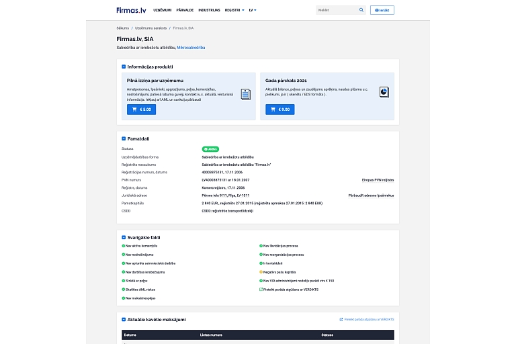Viewport: 516px width, 344px height.
Task: Click the Ienākt login button
Action: 382,10
